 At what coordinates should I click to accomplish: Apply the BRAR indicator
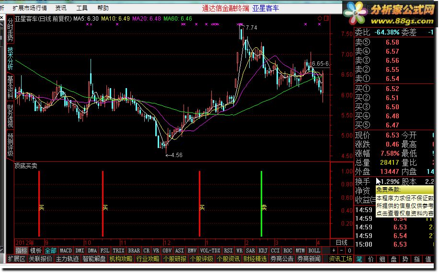pyautogui.click(x=134, y=250)
